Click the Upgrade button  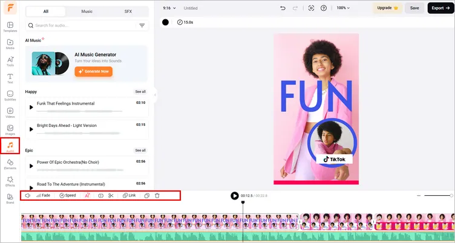387,8
